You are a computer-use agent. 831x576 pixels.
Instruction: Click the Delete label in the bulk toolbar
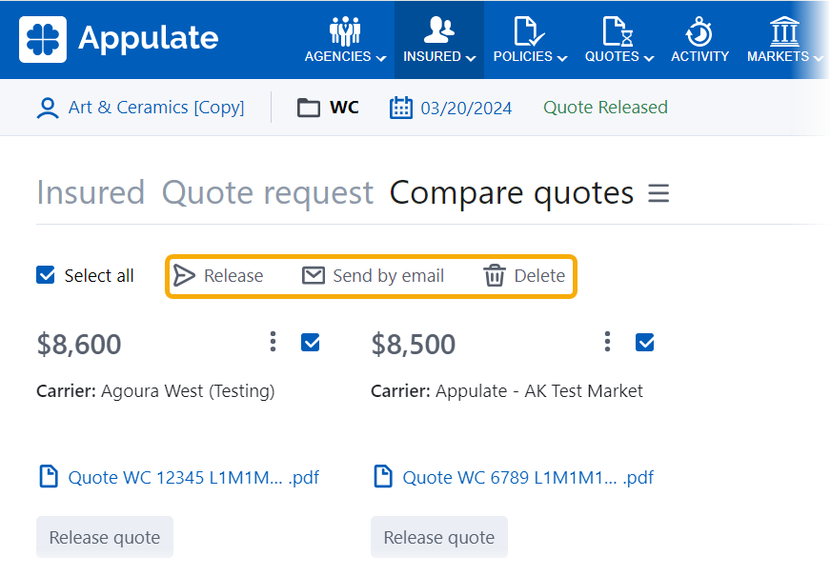539,276
